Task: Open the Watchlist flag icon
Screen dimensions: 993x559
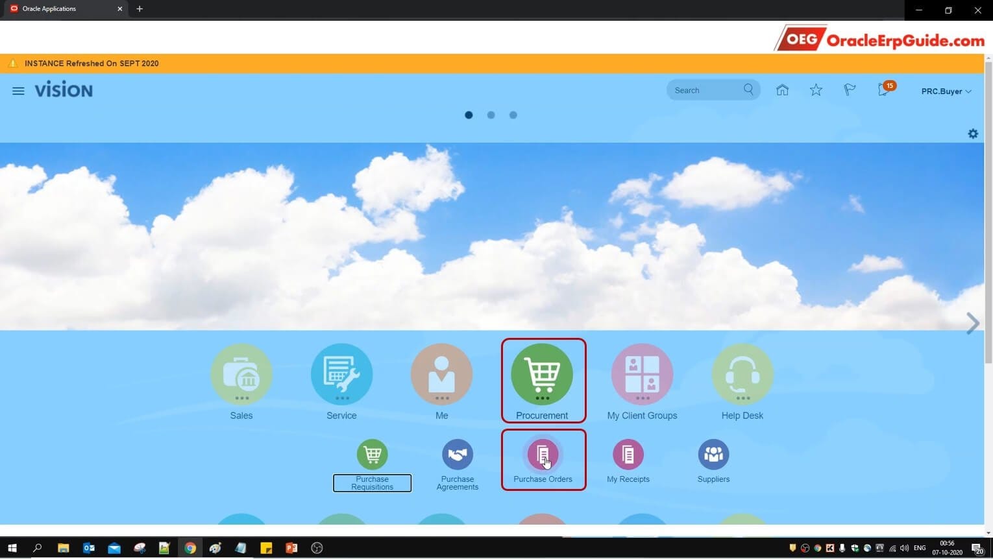Action: [x=850, y=90]
